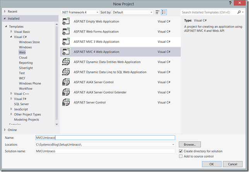This screenshot has width=249, height=172.
Task: Enable Add to source control
Action: [181, 156]
